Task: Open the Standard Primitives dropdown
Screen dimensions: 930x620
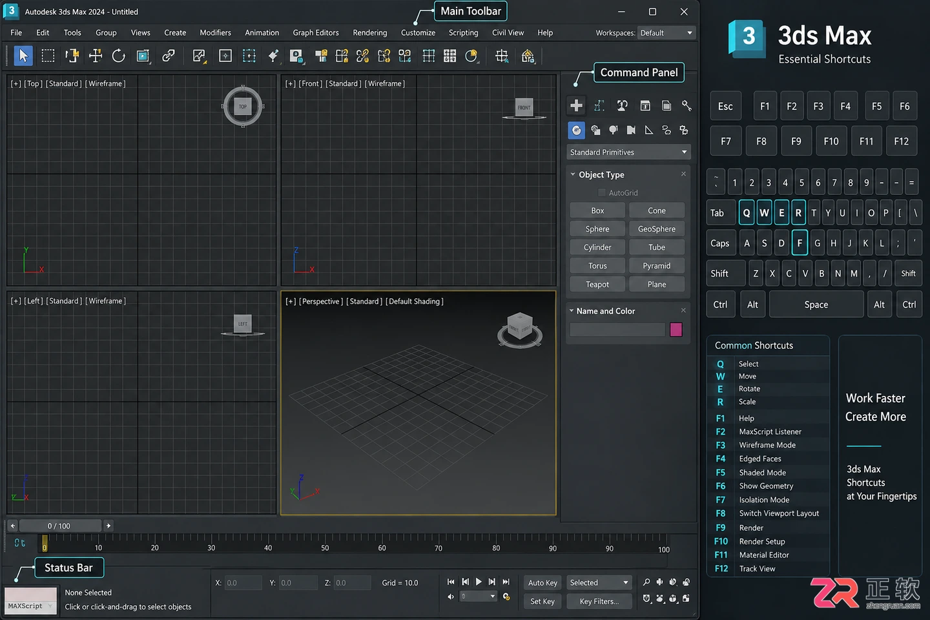Action: (x=628, y=152)
